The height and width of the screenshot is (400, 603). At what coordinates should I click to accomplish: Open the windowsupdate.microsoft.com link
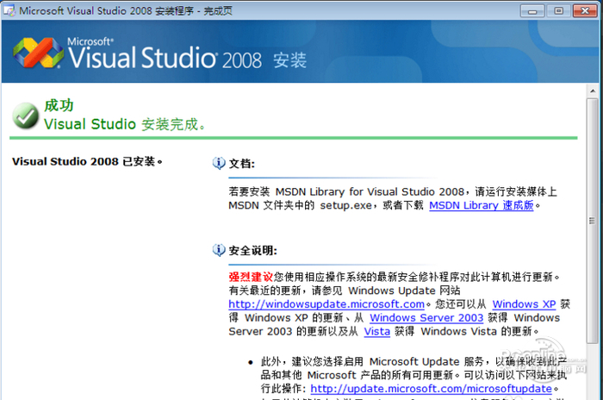point(326,304)
